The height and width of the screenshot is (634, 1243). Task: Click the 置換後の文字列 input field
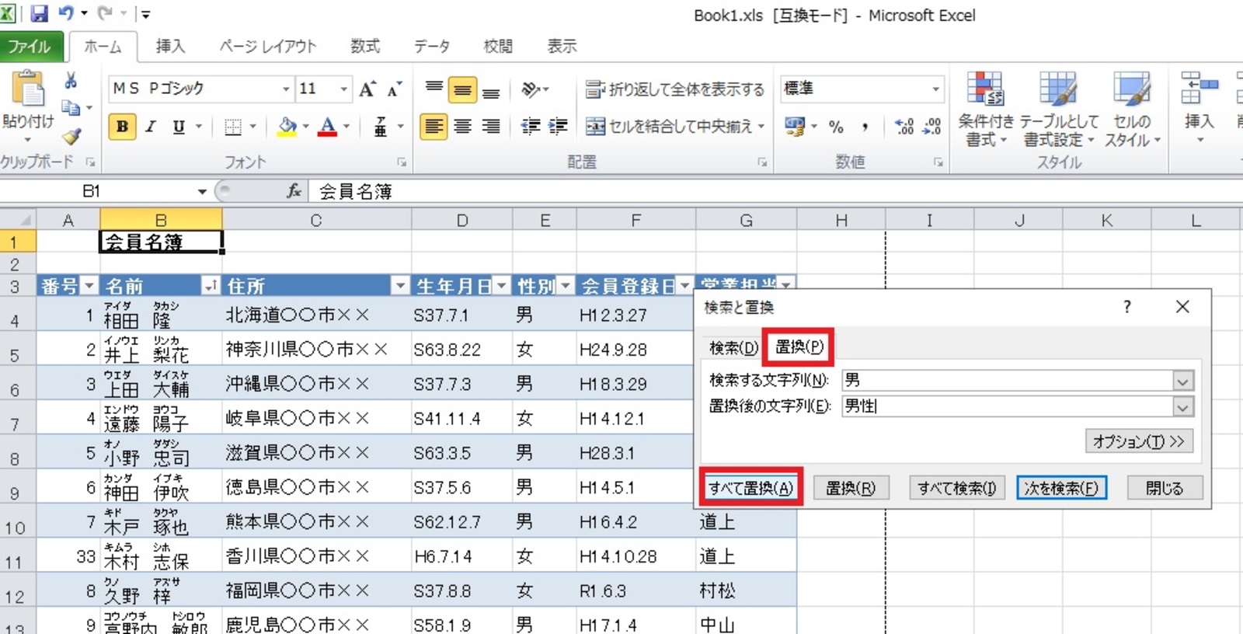click(1008, 406)
